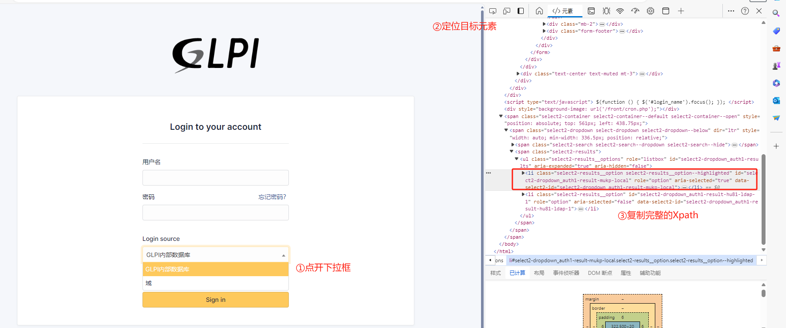
Task: Choose the 域 option
Action: 216,283
